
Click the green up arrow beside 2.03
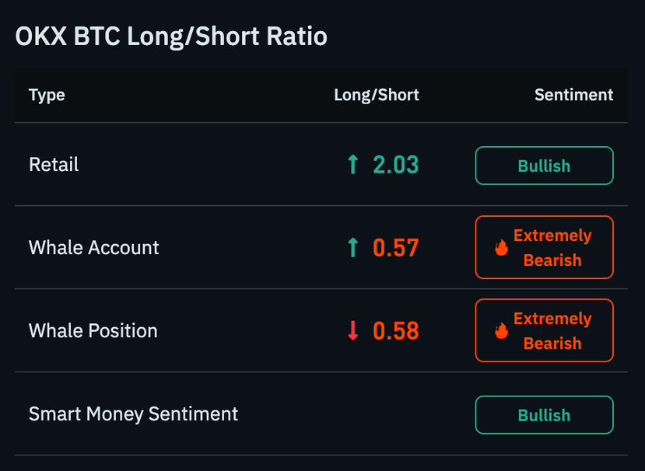(352, 165)
